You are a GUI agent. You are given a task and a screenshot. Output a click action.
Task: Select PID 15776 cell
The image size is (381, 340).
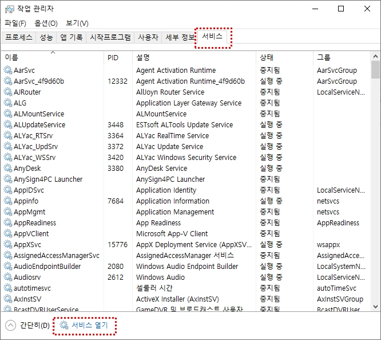tap(118, 244)
